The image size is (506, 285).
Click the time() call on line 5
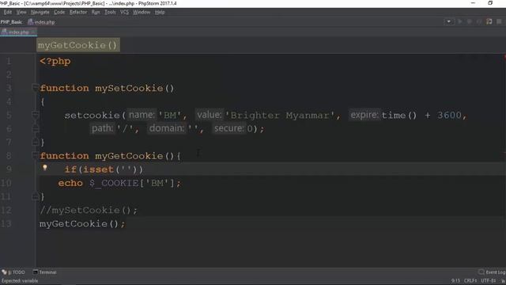tap(399, 116)
